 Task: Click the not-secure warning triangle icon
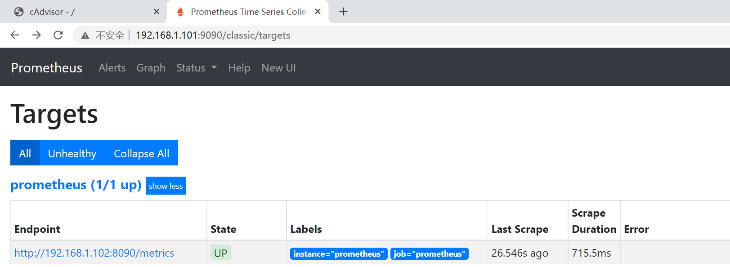(x=85, y=36)
